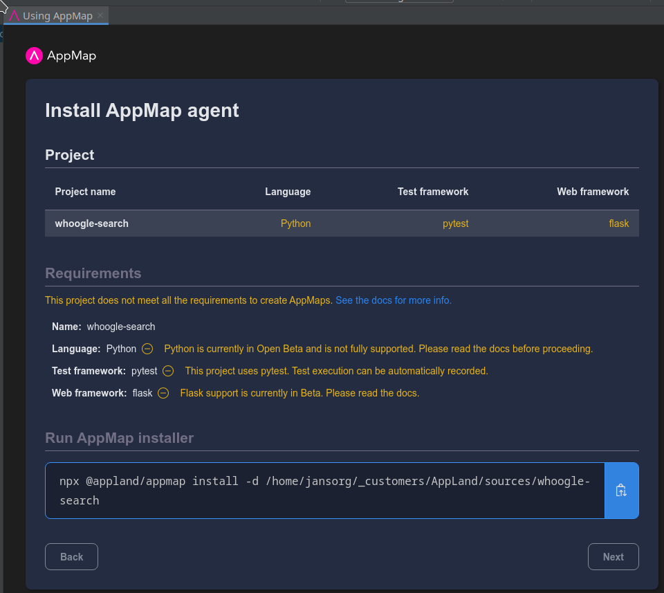Click the Test framework column header
Screen dimensions: 664x593
[x=433, y=192]
